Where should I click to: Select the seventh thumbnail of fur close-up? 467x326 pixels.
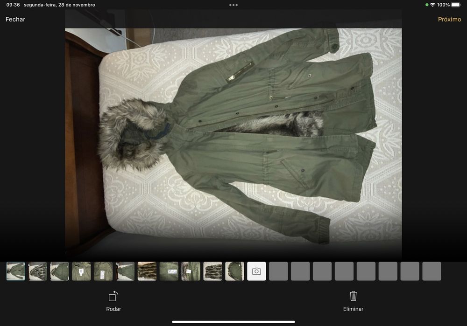(x=147, y=271)
